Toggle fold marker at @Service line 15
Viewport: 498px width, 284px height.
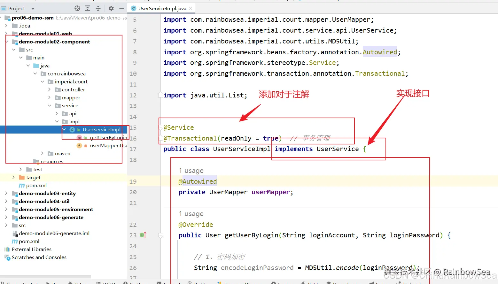pyautogui.click(x=160, y=127)
